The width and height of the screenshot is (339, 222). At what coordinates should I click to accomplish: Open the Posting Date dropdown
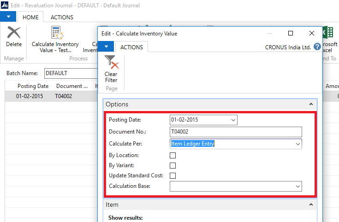pyautogui.click(x=233, y=120)
